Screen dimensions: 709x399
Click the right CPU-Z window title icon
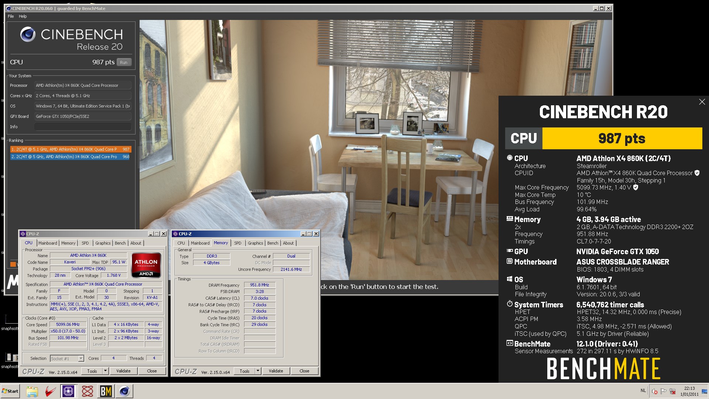[x=175, y=234]
